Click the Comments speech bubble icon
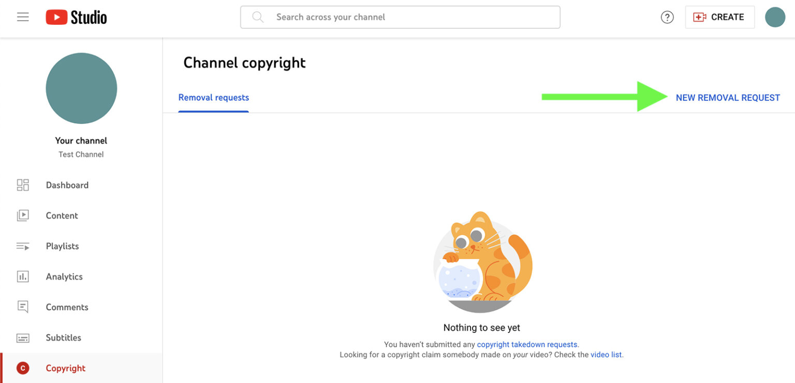795x383 pixels. 23,307
